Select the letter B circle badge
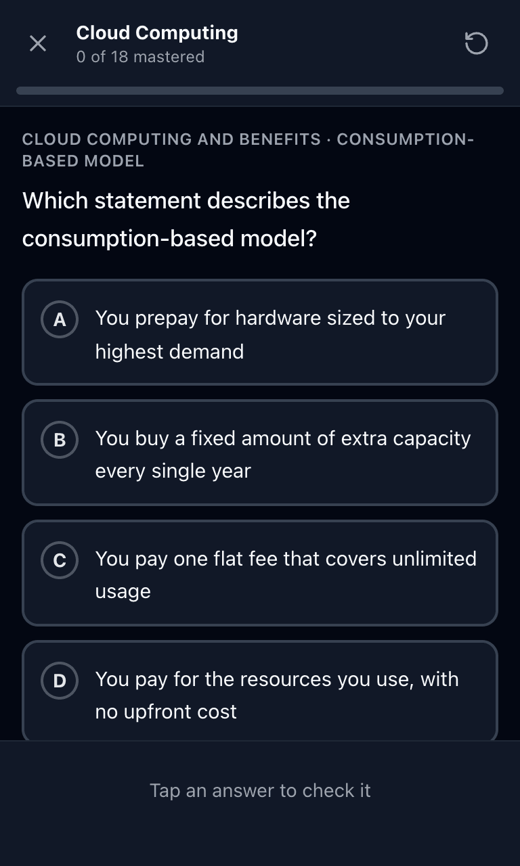 click(x=60, y=440)
